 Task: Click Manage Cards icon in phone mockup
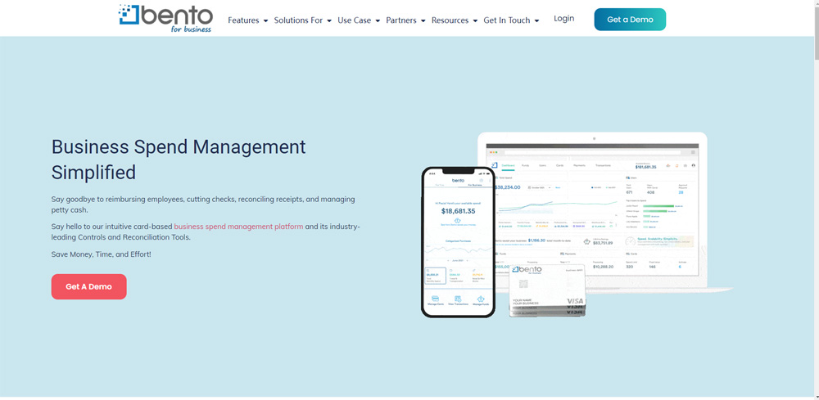(435, 300)
